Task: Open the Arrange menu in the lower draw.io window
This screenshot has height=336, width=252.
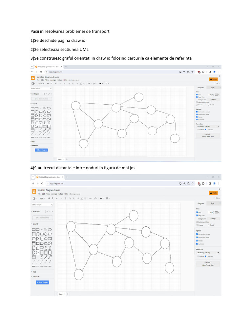Action: click(54, 194)
